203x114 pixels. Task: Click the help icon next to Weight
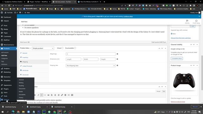coord(117,54)
